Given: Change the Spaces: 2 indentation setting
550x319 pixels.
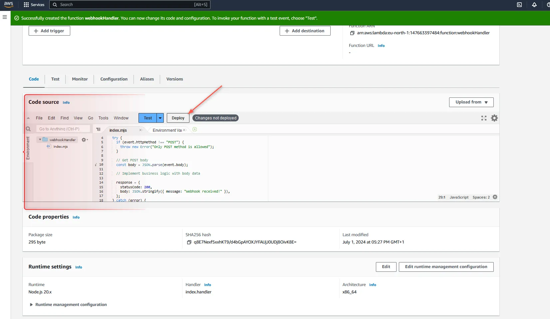Looking at the screenshot, I should pyautogui.click(x=481, y=197).
